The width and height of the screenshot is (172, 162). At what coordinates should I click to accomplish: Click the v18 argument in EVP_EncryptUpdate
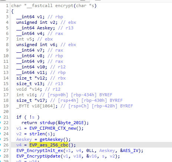pyautogui.click(x=77, y=156)
